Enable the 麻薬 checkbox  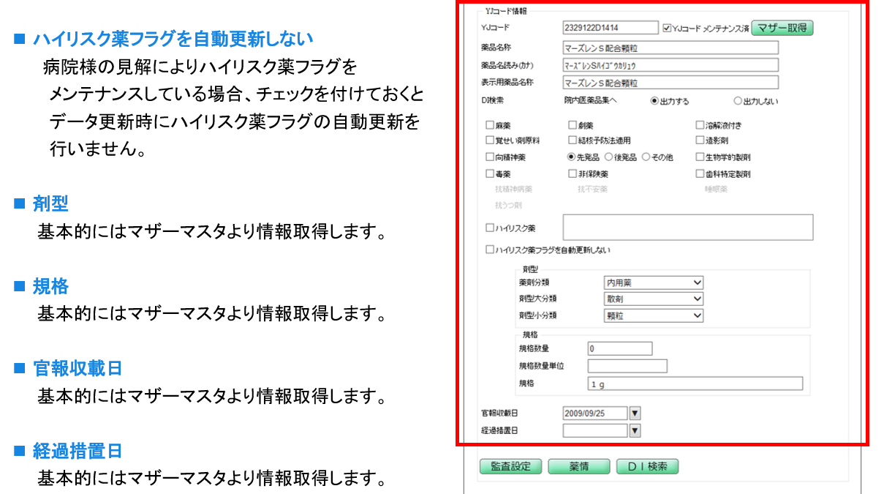coord(490,125)
